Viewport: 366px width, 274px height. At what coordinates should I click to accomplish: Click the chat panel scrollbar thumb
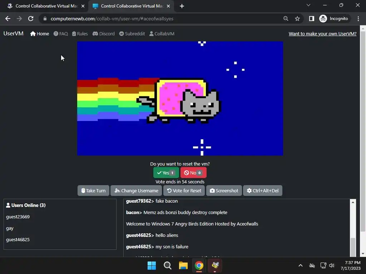353,247
